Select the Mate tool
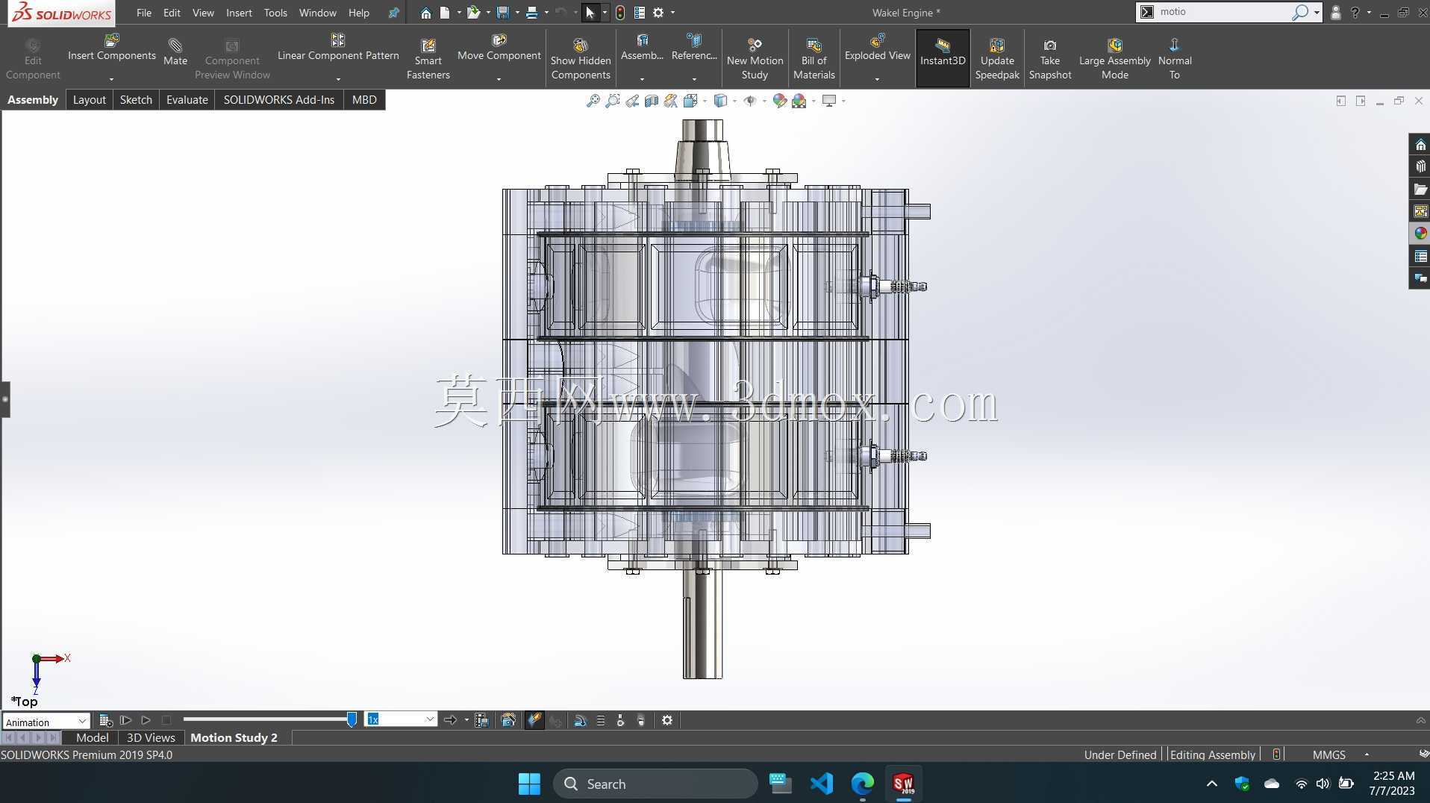 click(x=175, y=52)
